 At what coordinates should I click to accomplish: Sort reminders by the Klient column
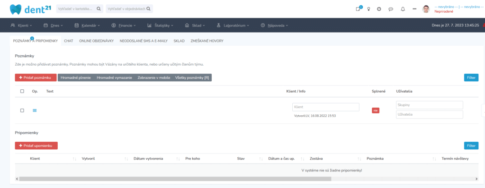click(x=74, y=159)
